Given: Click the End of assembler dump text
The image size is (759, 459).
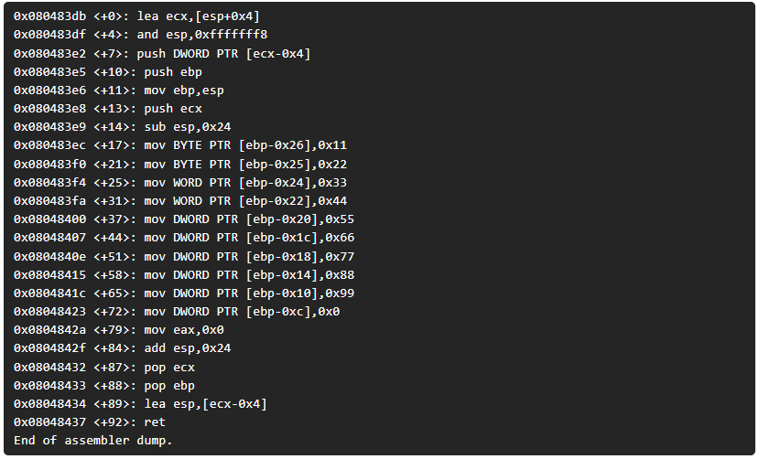Looking at the screenshot, I should 93,441.
